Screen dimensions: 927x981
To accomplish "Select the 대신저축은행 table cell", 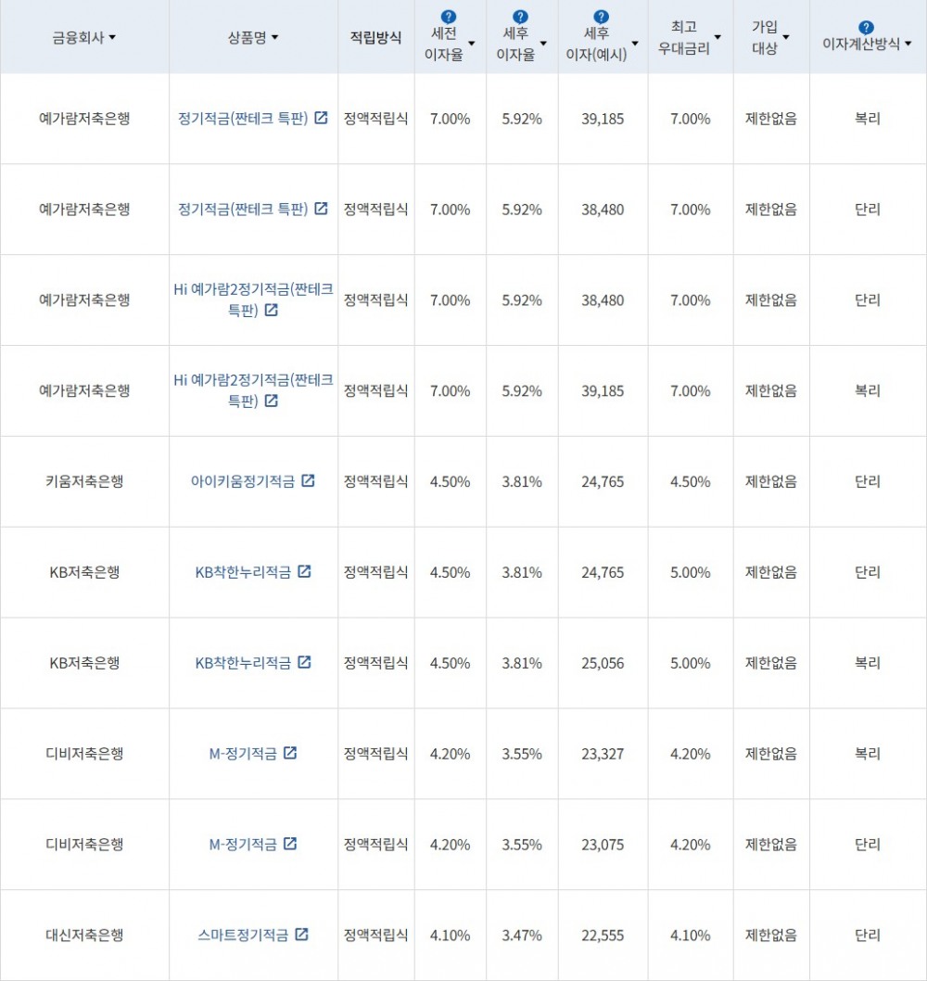I will pos(84,935).
